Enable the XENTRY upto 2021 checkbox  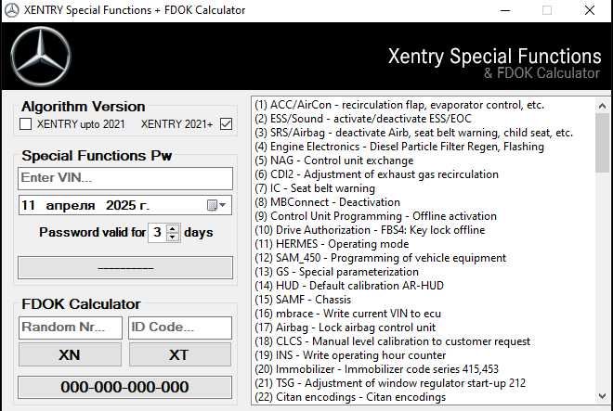click(25, 124)
